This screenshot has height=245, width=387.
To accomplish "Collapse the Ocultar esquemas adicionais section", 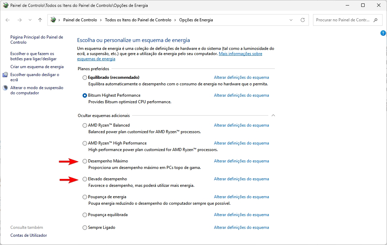I will 273,116.
